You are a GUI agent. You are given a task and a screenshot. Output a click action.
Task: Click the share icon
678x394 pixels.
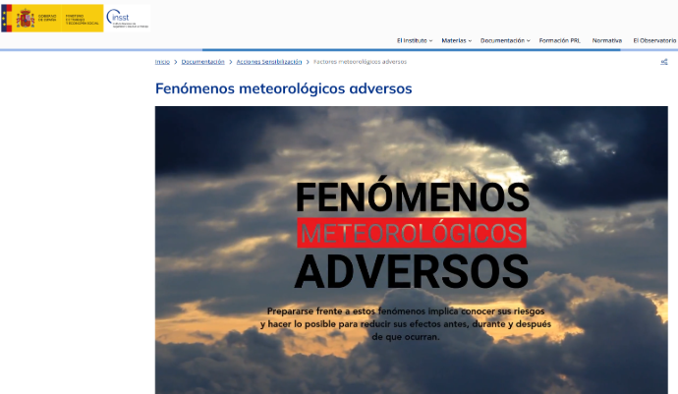pyautogui.click(x=664, y=62)
